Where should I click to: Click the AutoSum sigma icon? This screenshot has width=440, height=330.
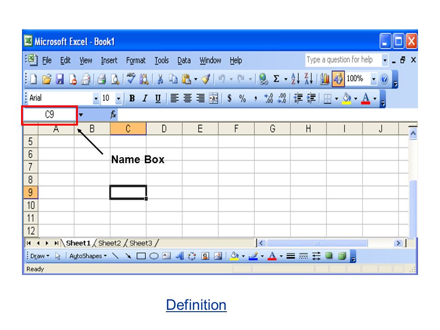point(276,79)
